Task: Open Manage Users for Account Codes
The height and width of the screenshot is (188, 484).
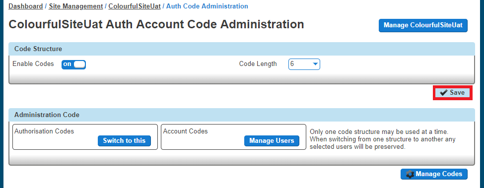Action: coord(272,141)
